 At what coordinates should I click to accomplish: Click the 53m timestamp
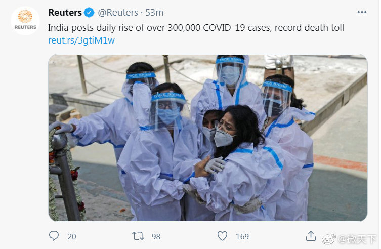click(154, 12)
